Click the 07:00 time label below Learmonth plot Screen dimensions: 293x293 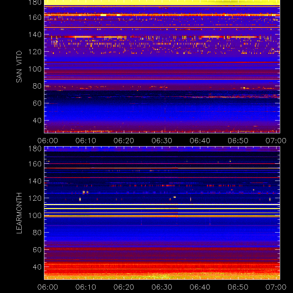point(276,287)
